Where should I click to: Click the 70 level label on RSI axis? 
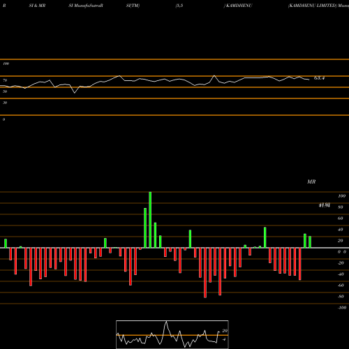click(5, 80)
